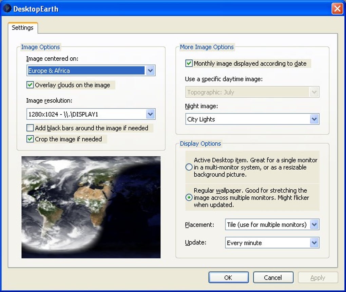
Task: Click the 'Update:' label
Action: [195, 242]
